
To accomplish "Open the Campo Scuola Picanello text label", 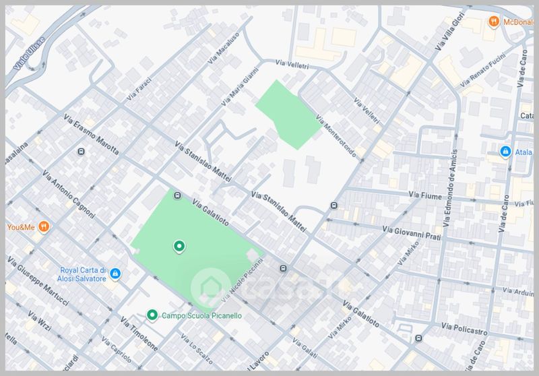I will pyautogui.click(x=201, y=315).
